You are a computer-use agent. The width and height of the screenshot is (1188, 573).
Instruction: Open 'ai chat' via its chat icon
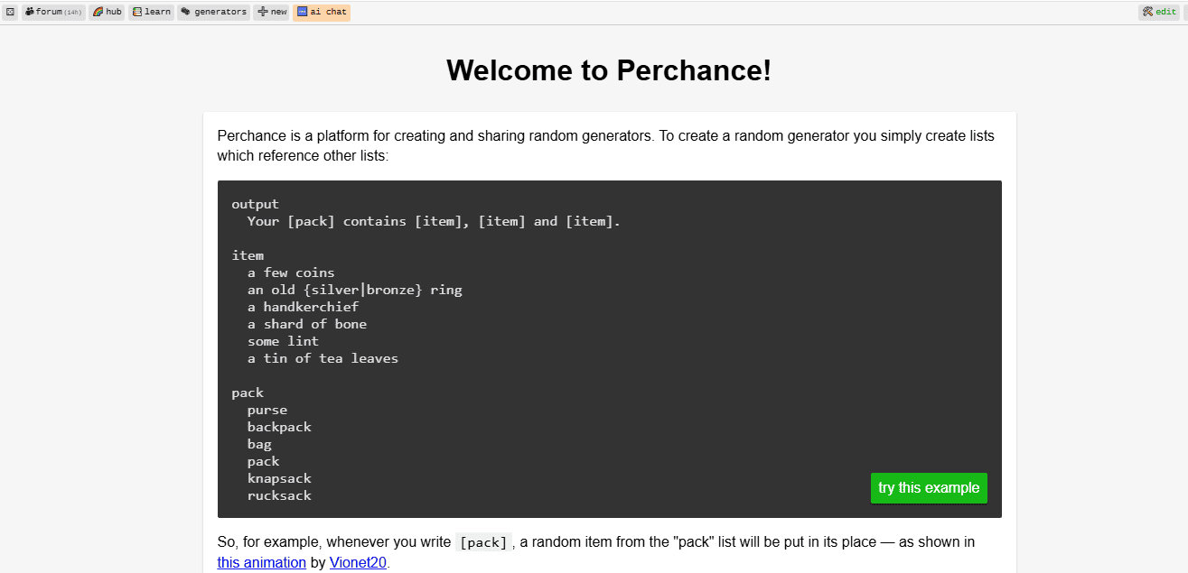click(x=303, y=11)
